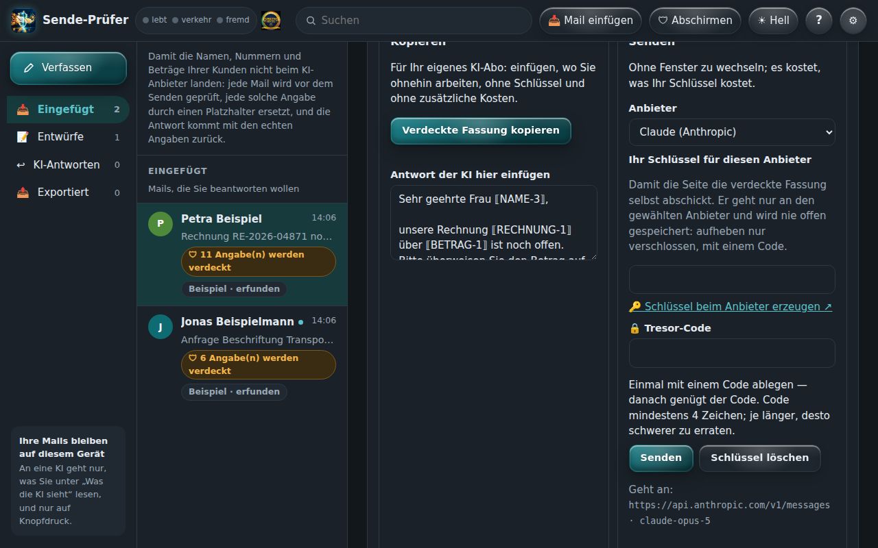This screenshot has width=878, height=548.
Task: Click the Sende-Prüfer app logo
Action: pyautogui.click(x=23, y=21)
